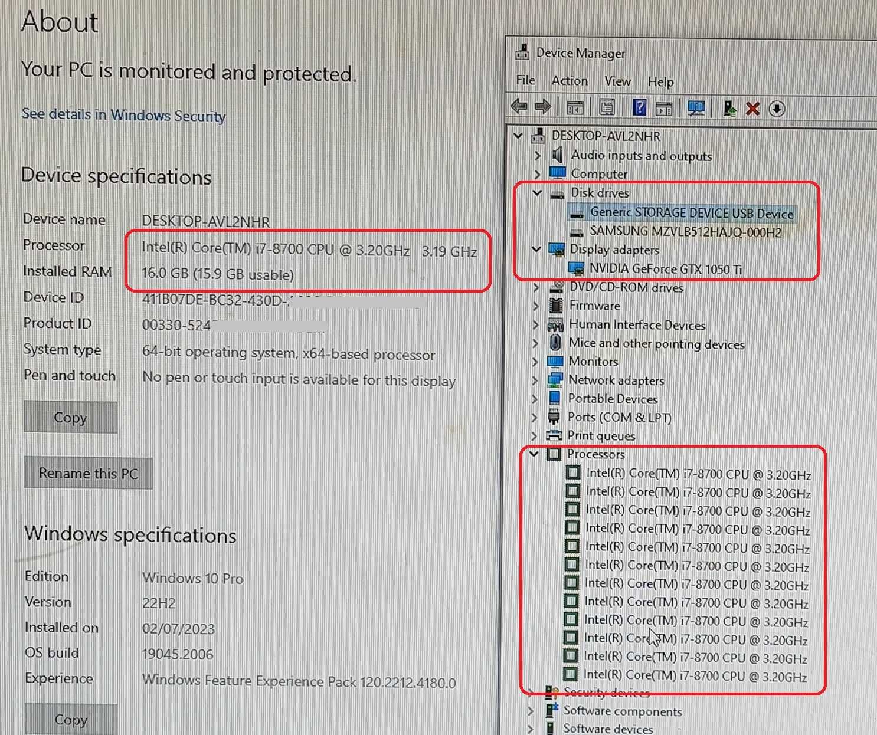Open the blue question mark Help icon
The image size is (877, 735).
pos(639,107)
